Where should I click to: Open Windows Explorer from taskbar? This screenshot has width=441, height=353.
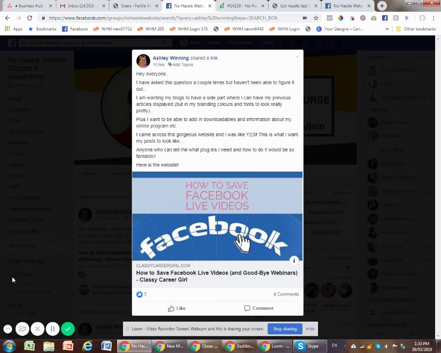(x=49, y=346)
